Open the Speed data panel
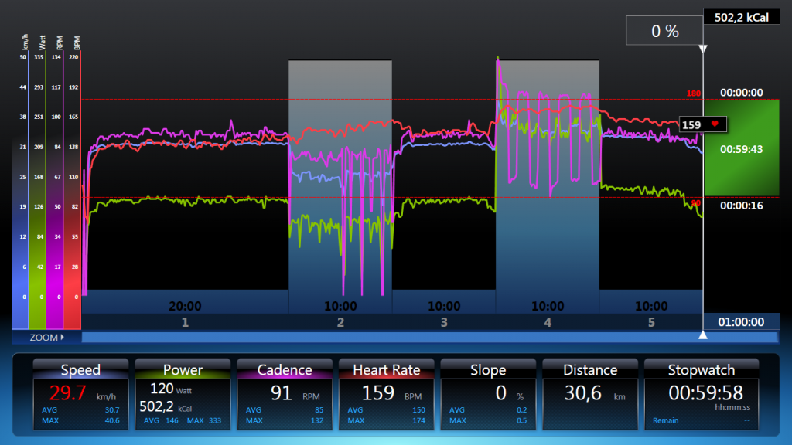Viewport: 792px width, 445px height. [x=80, y=370]
